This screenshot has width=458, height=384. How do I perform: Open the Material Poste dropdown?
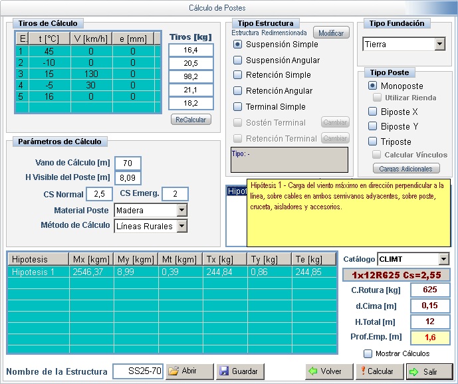pos(181,210)
